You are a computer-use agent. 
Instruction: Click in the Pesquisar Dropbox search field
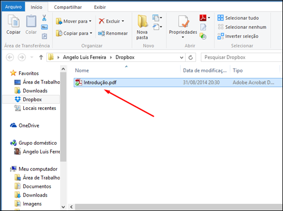click(242, 57)
